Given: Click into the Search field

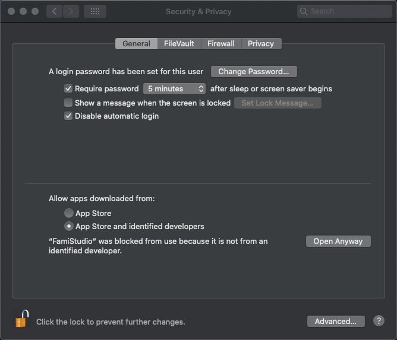Looking at the screenshot, I should pyautogui.click(x=344, y=11).
